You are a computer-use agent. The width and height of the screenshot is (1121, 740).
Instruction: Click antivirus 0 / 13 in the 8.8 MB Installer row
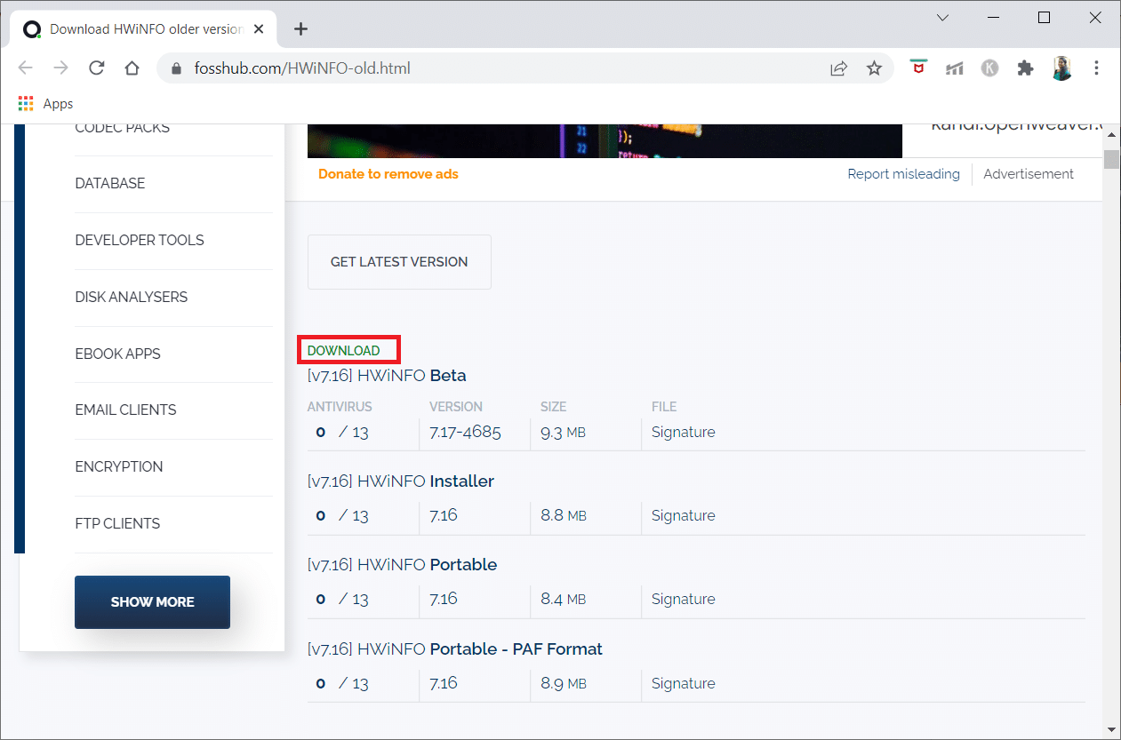coord(342,515)
